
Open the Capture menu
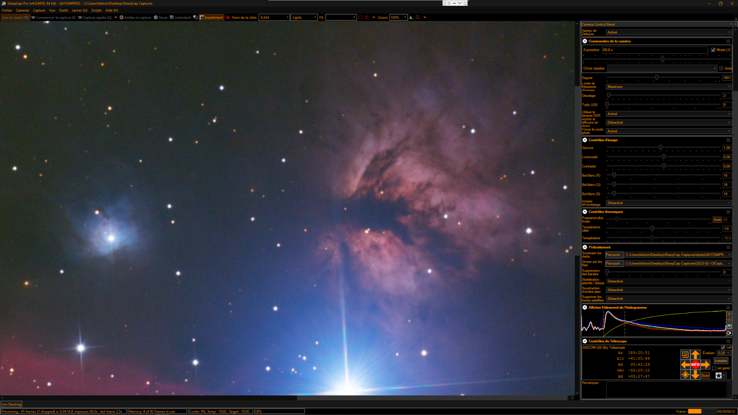(x=39, y=10)
